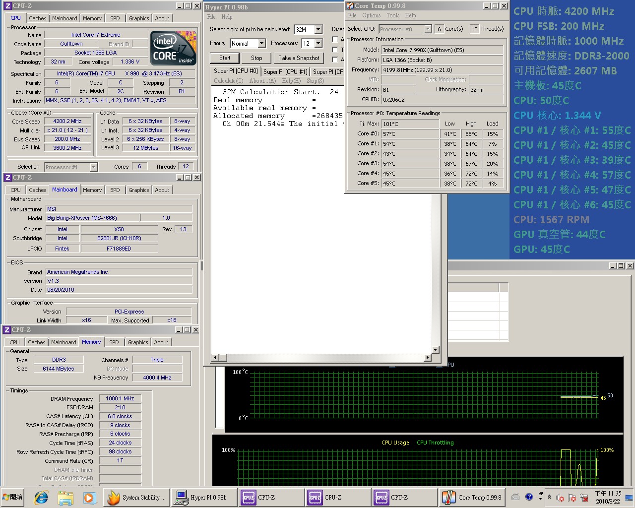Open Core Temp Options menu
The width and height of the screenshot is (635, 508).
click(372, 15)
